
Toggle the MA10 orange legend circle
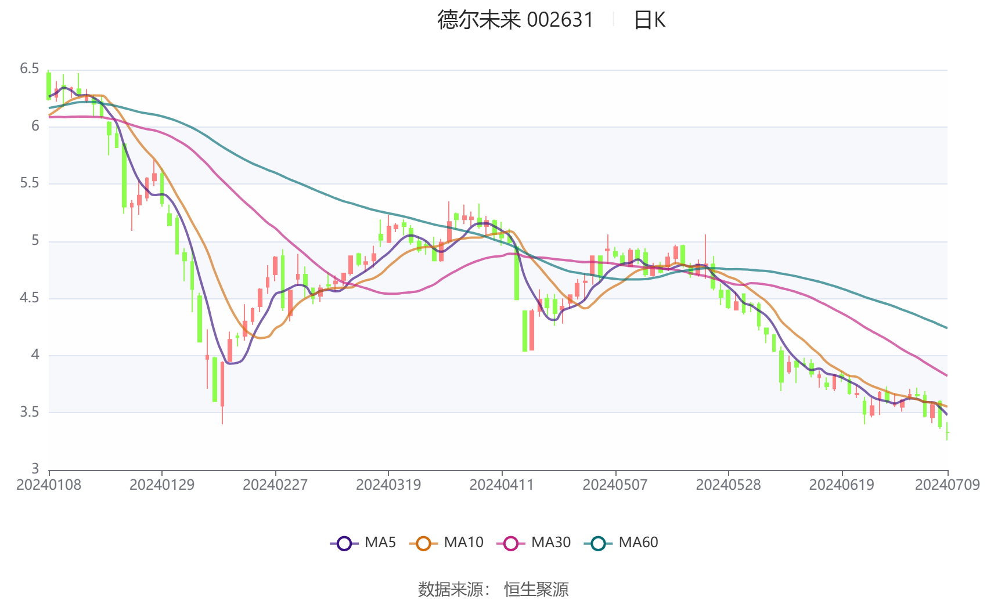pos(423,543)
